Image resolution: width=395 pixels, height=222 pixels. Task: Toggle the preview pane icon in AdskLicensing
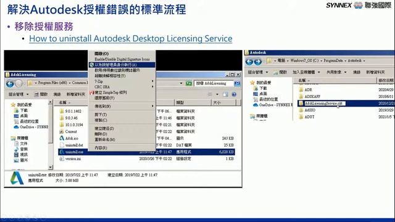tap(225, 94)
